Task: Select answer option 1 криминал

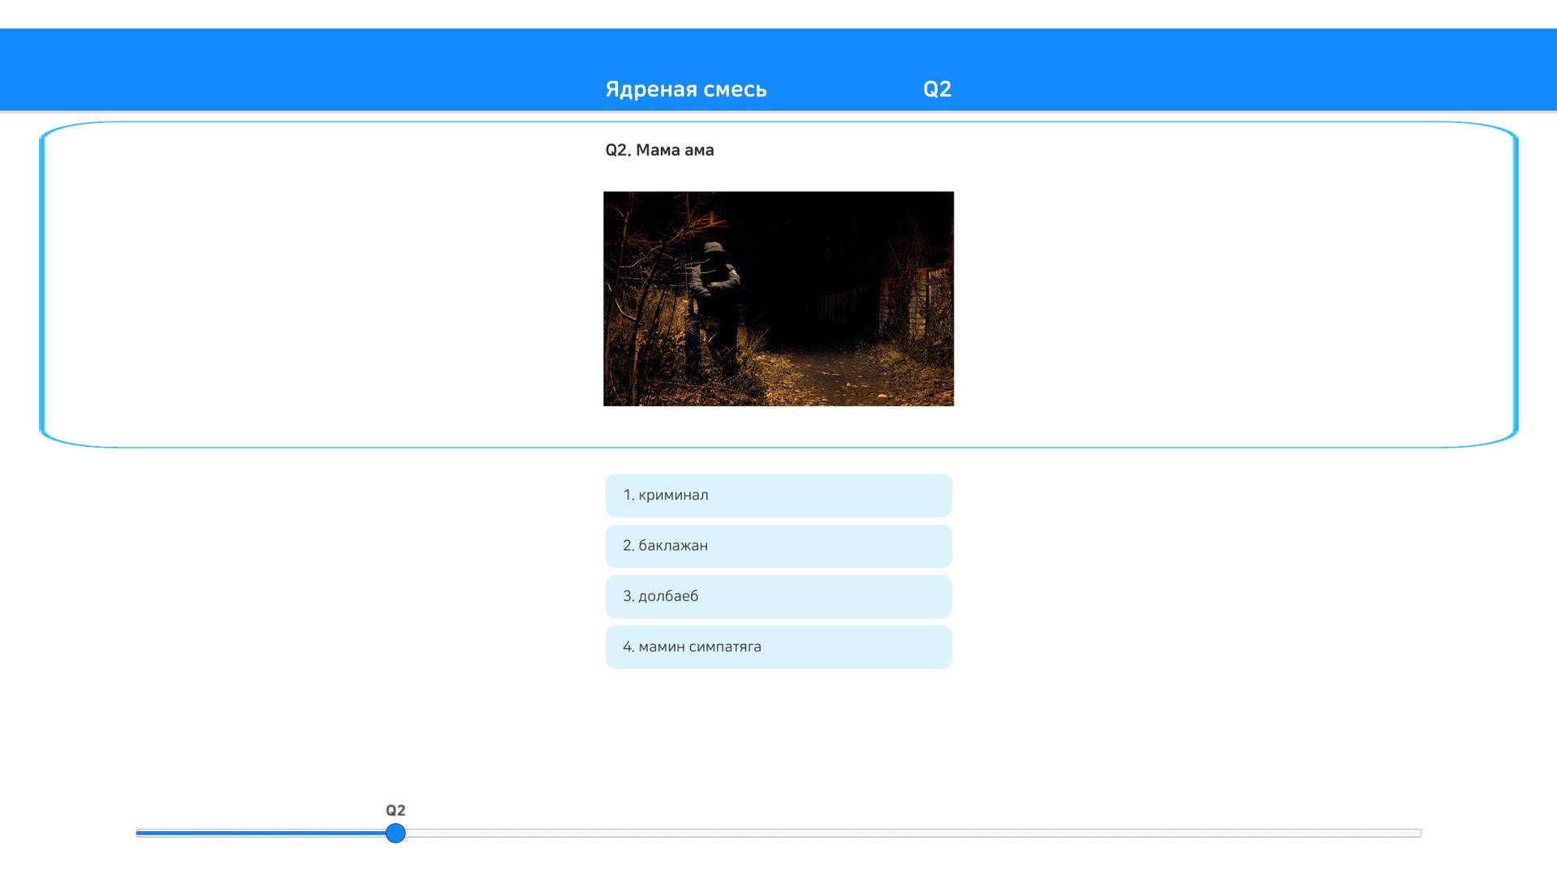Action: coord(777,495)
